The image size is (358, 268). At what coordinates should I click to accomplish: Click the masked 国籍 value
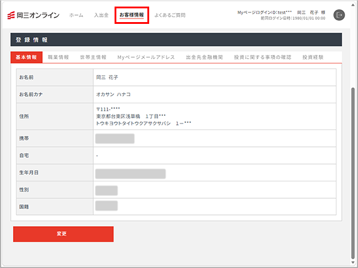[x=106, y=206]
